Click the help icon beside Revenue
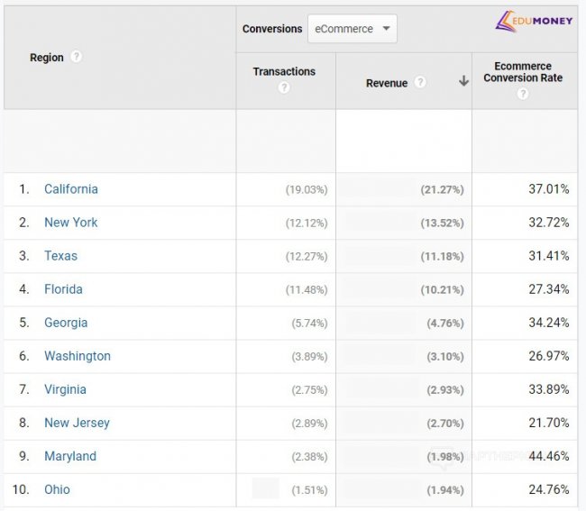Screen dimensions: 586x511 click(420, 82)
